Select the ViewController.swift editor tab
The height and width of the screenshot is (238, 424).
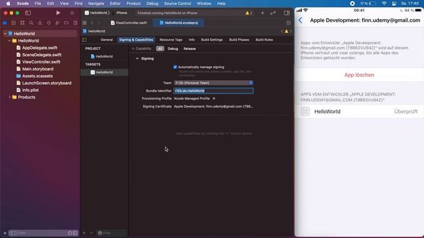click(x=129, y=23)
